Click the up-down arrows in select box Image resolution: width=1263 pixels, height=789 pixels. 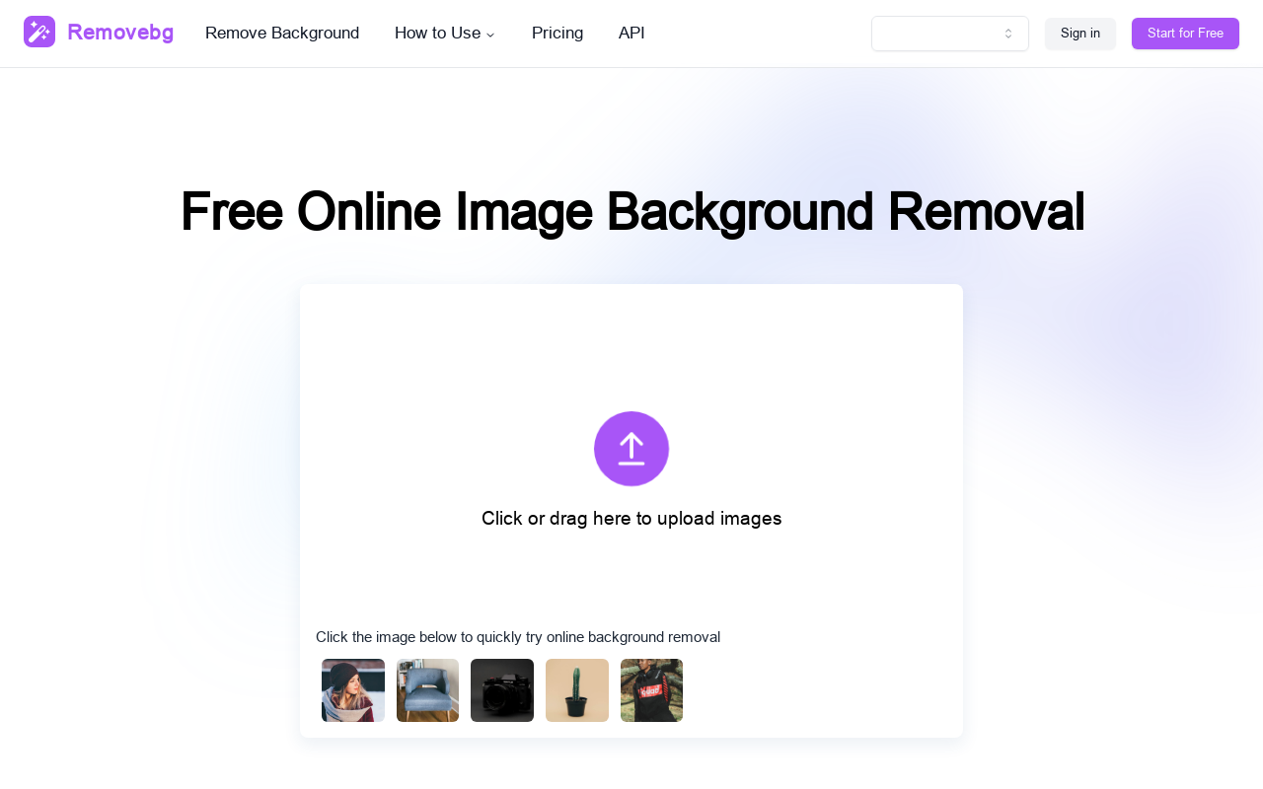point(1008,34)
